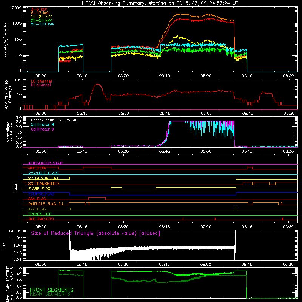
Task: Select the orange 6-12 keV legend label
Action: click(x=40, y=13)
